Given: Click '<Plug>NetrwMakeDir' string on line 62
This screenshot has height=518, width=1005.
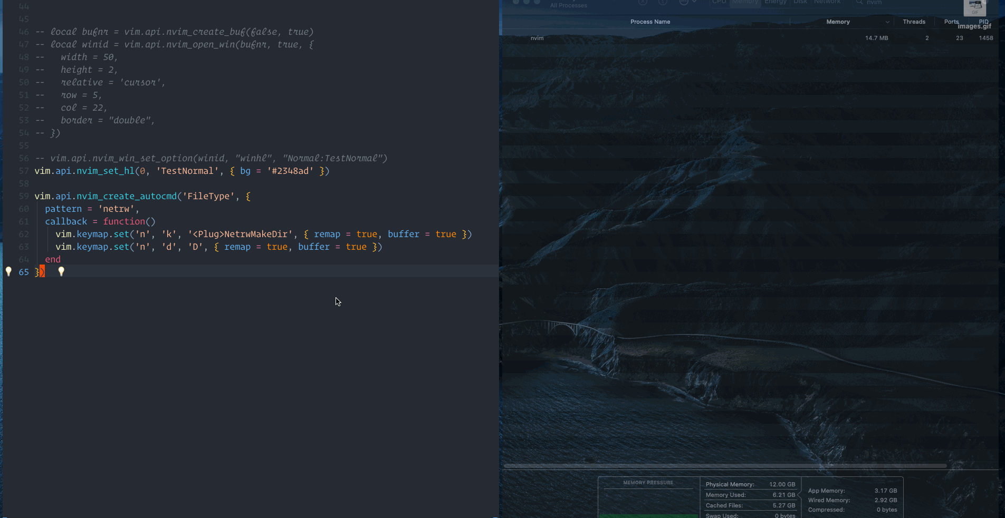Looking at the screenshot, I should tap(240, 234).
